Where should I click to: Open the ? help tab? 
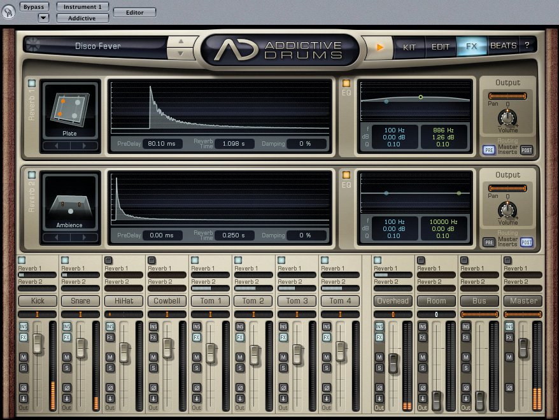point(527,45)
